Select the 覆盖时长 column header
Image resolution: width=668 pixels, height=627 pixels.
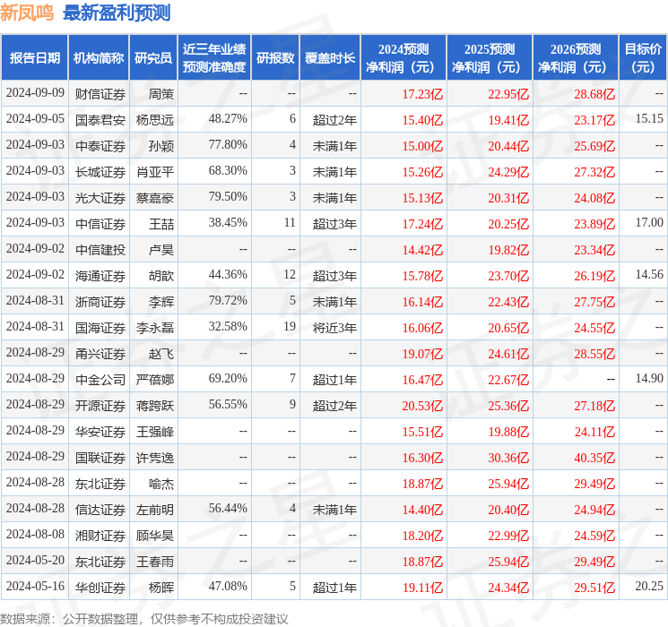(330, 58)
